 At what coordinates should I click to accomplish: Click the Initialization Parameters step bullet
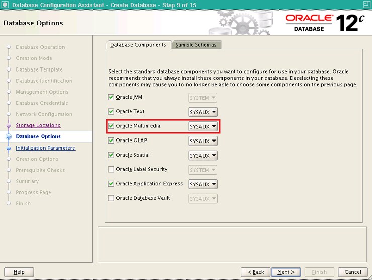point(9,148)
